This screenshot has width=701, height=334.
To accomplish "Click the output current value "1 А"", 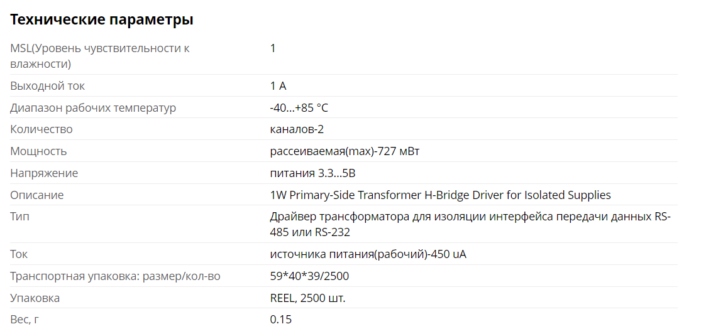I will 278,86.
